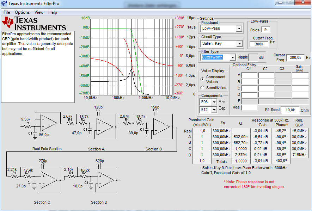
Task: Click the FilterPro GBP description text box
Action: point(38,67)
